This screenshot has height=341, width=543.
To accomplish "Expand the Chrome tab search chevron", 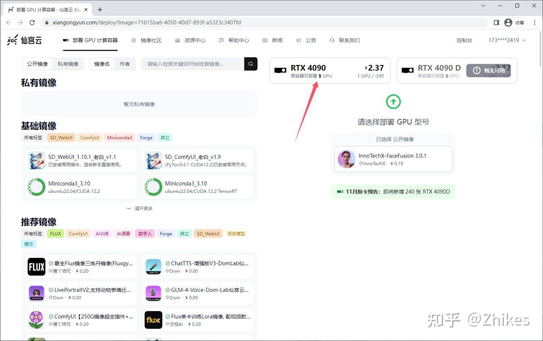I will (483, 6).
